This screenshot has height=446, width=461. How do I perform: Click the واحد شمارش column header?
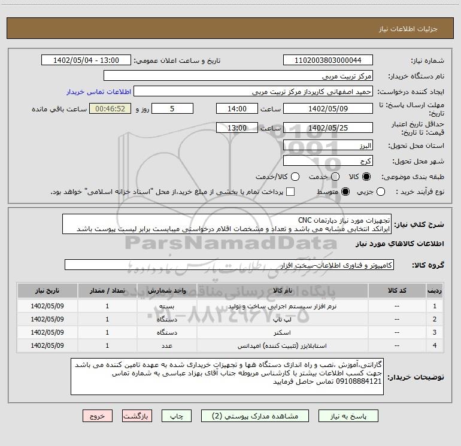pyautogui.click(x=166, y=290)
